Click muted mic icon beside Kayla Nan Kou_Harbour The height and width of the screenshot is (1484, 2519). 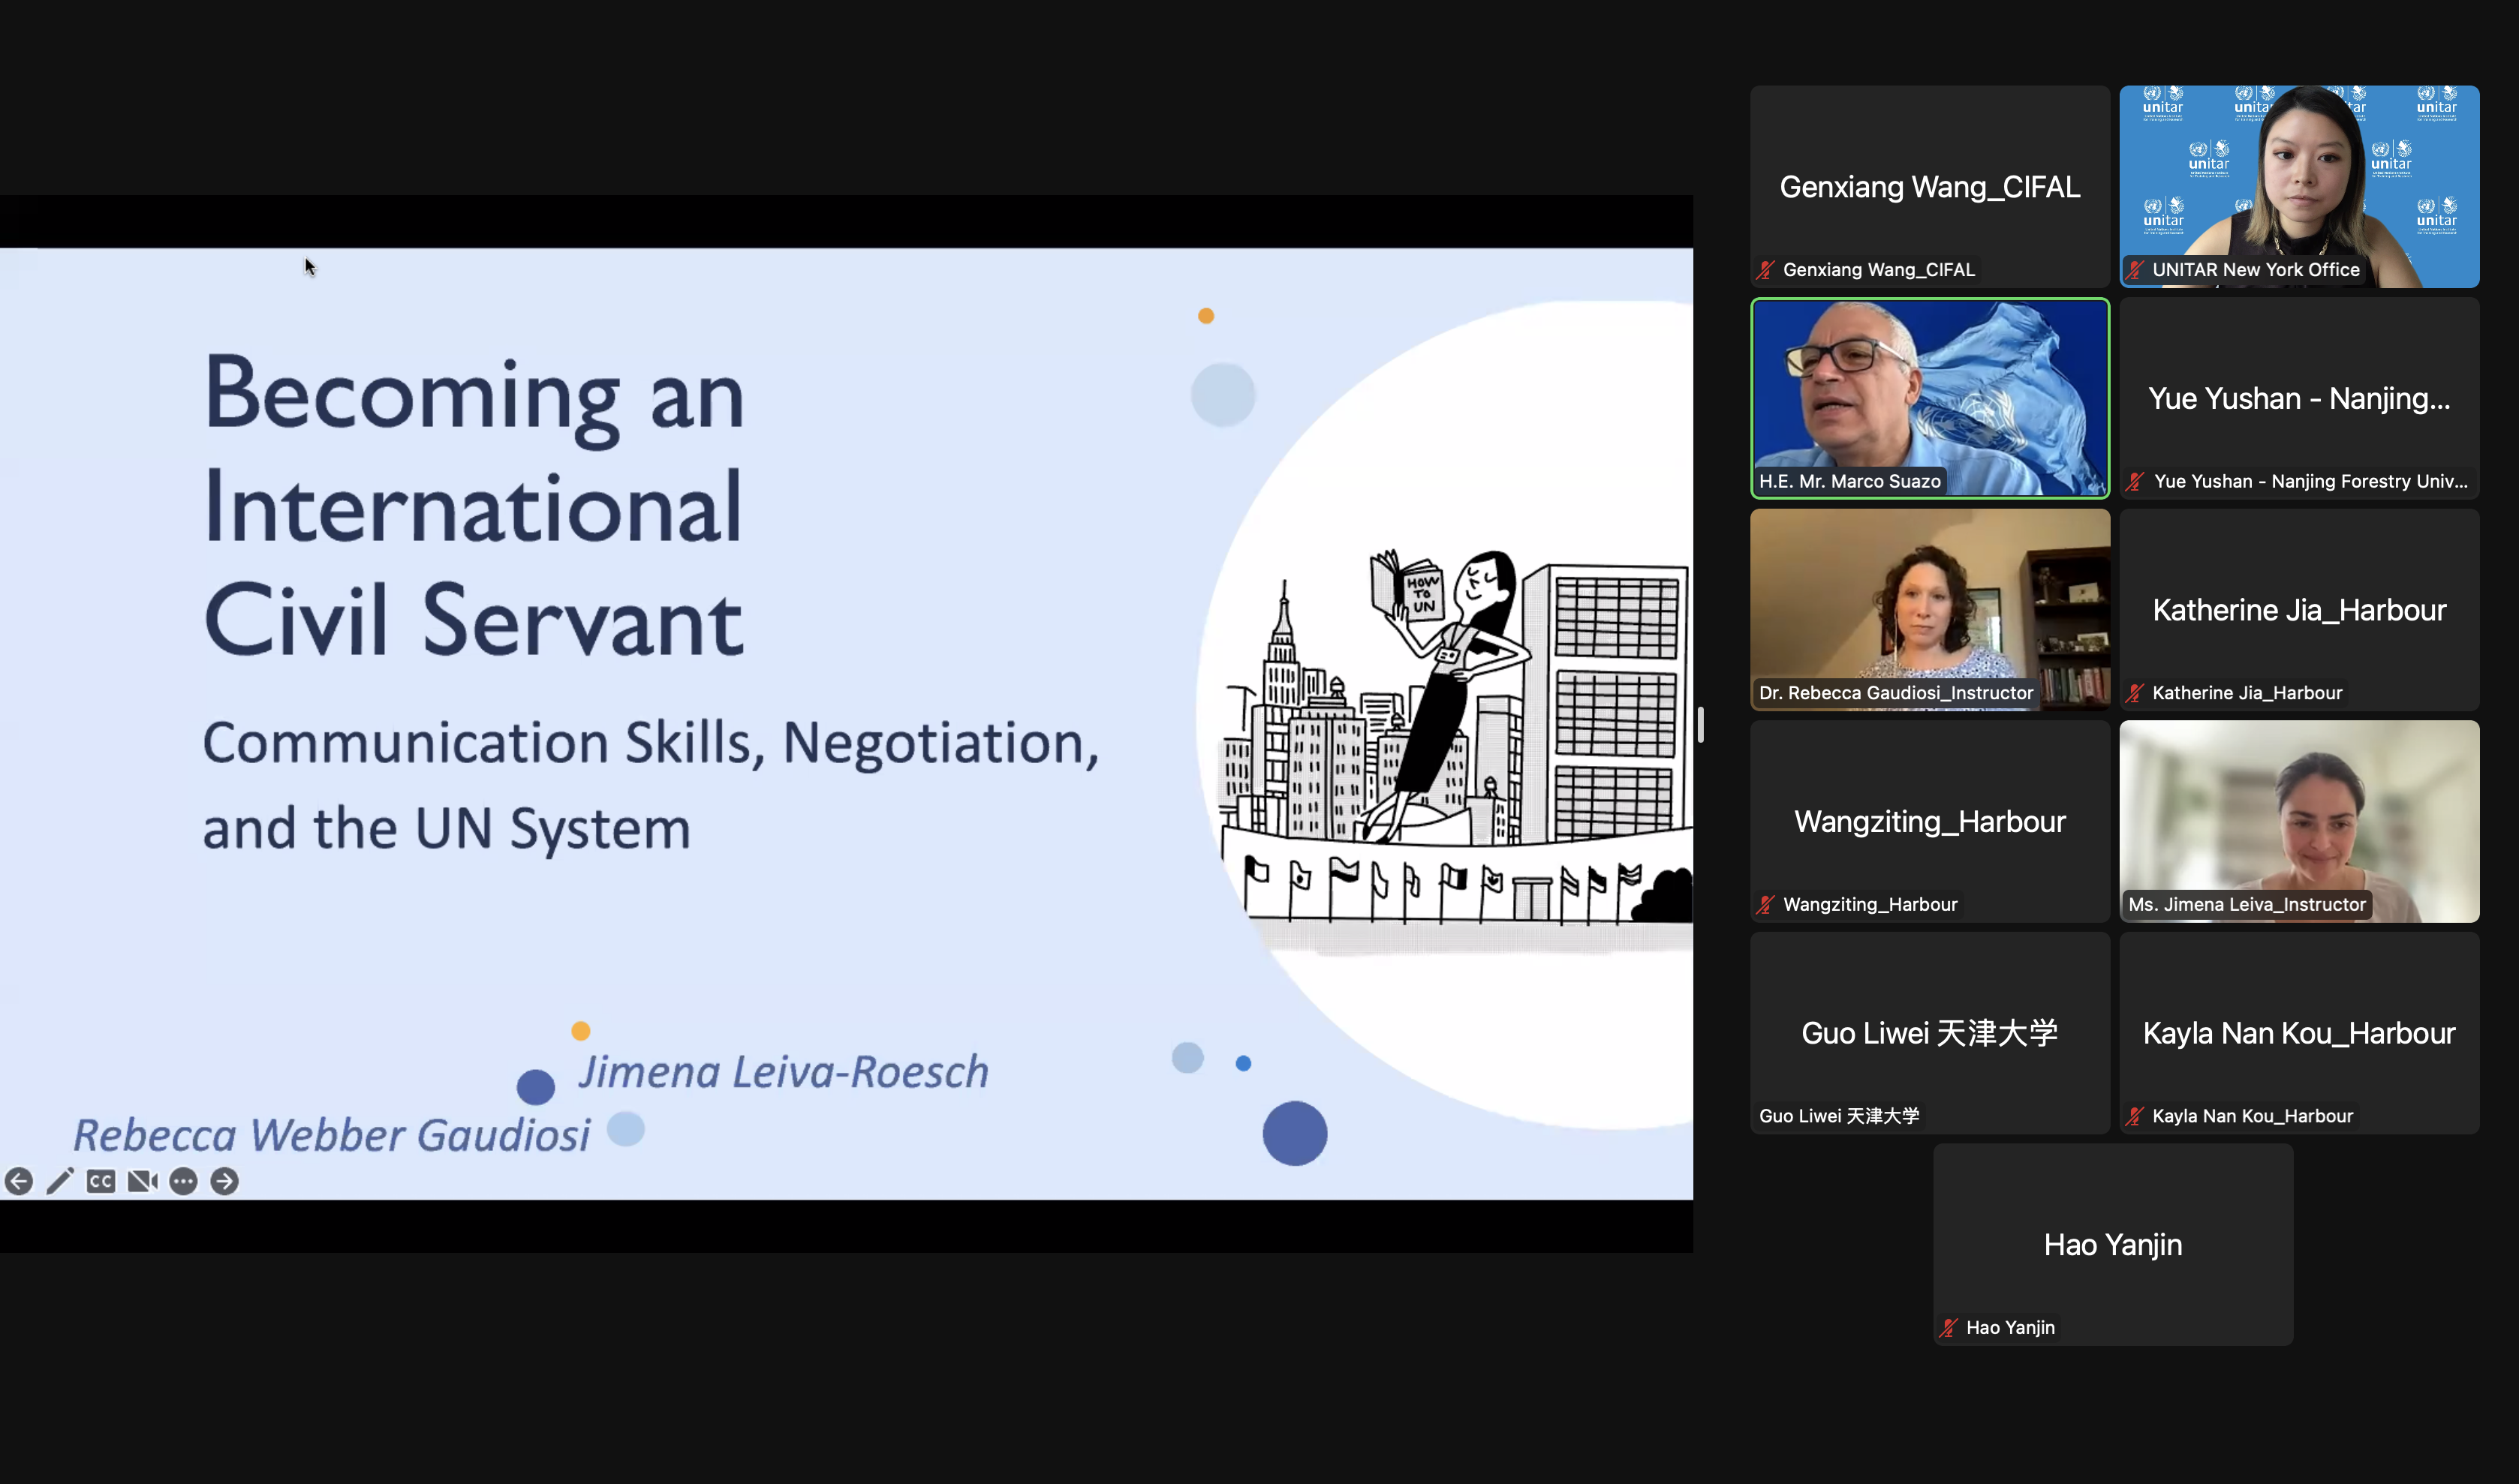coord(2135,1116)
